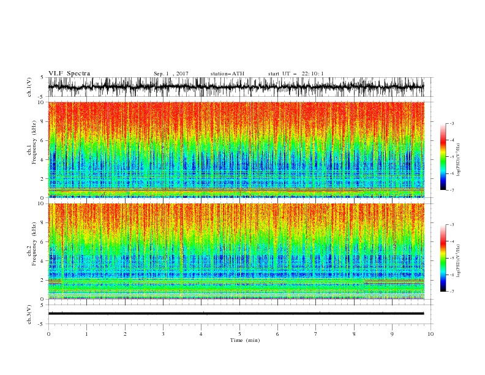Click tick label "6" on the Time axis
Image resolution: width=485 pixels, height=375 pixels.
point(277,334)
